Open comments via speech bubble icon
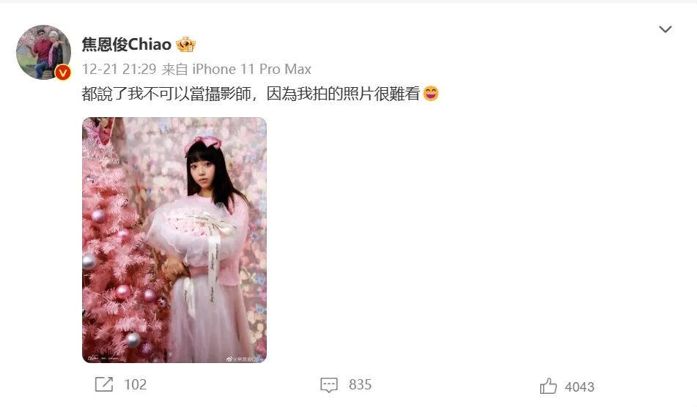The image size is (697, 407). (329, 385)
